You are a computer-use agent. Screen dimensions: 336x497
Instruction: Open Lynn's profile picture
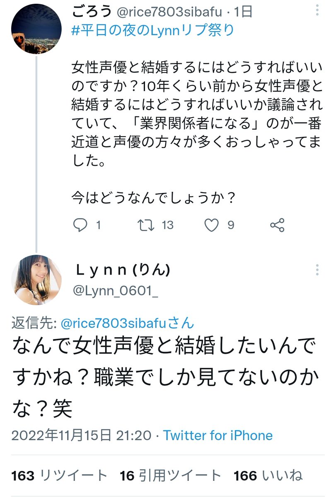36,280
